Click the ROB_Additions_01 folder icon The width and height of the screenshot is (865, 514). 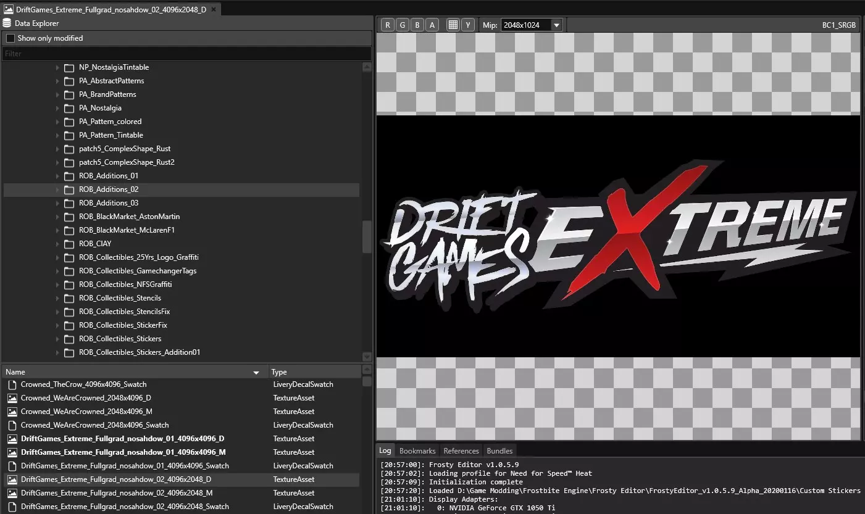pyautogui.click(x=69, y=176)
